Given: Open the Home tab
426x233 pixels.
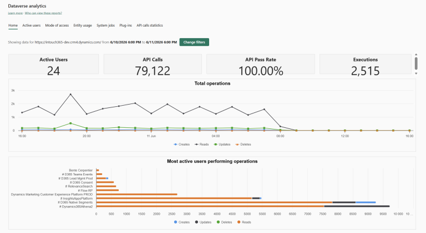Looking at the screenshot, I should pyautogui.click(x=13, y=25).
